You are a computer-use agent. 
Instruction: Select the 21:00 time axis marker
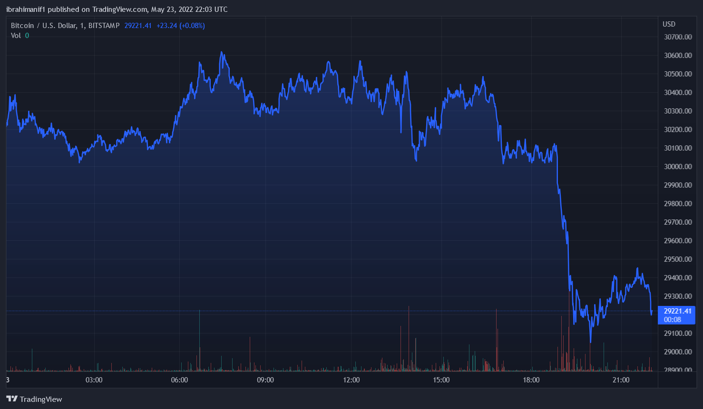click(x=621, y=380)
